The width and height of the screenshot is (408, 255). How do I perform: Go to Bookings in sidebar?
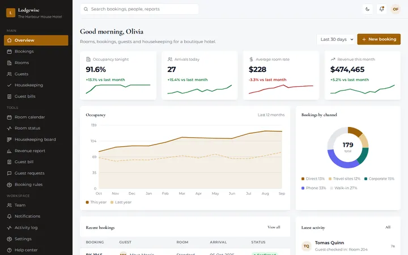pos(36,52)
